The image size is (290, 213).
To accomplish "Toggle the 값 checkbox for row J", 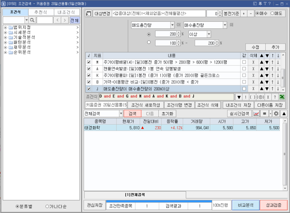I will tap(244, 89).
